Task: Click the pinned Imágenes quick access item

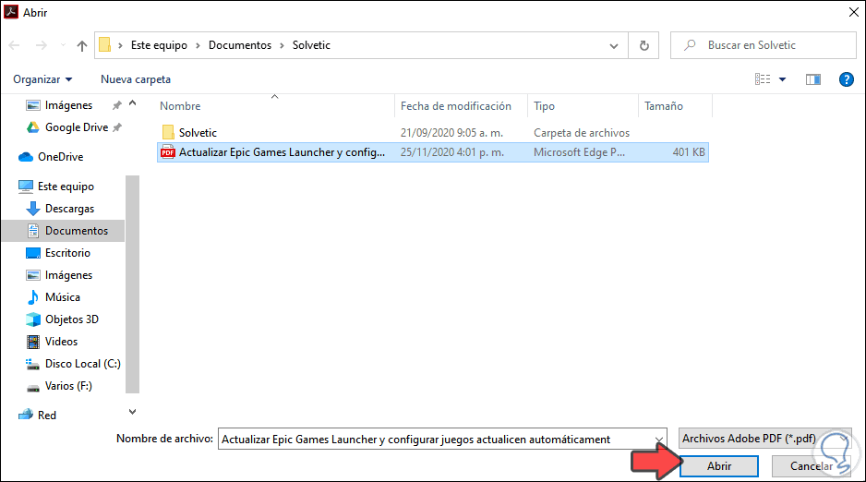Action: [x=68, y=105]
